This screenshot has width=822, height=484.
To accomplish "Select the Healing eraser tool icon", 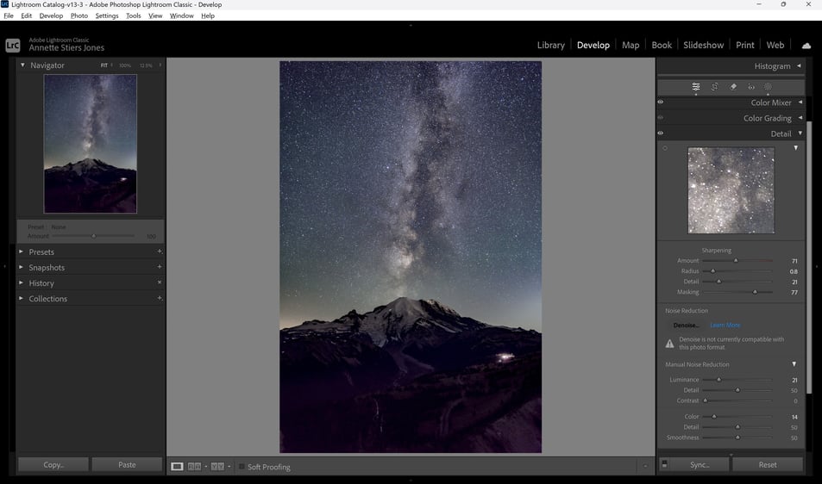I will click(x=733, y=87).
